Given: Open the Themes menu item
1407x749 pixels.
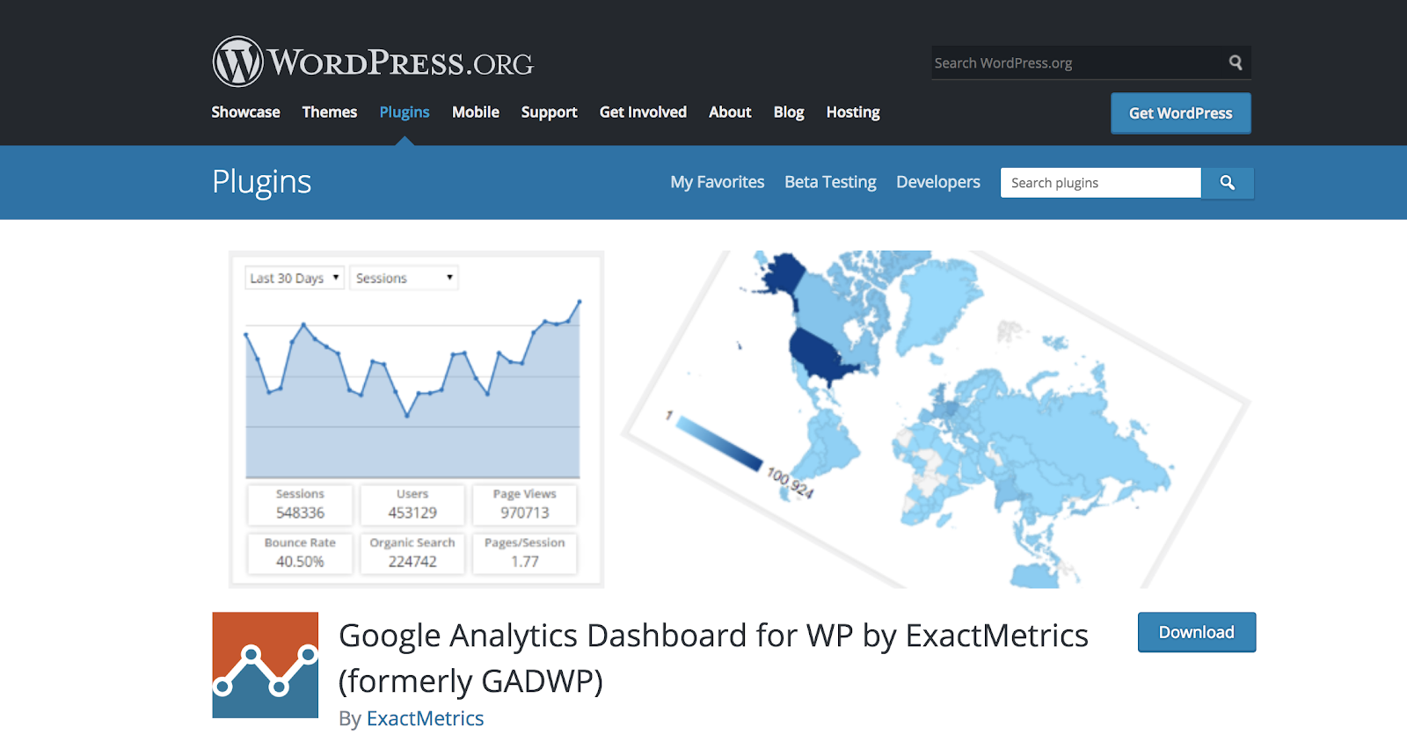Looking at the screenshot, I should pos(330,112).
